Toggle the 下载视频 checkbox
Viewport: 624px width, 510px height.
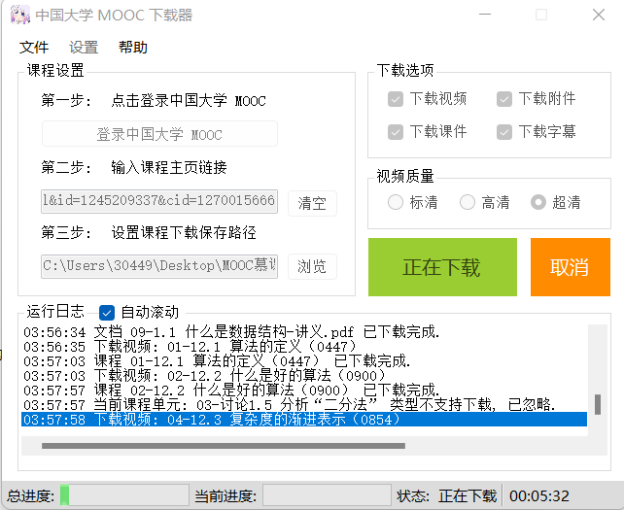(396, 99)
